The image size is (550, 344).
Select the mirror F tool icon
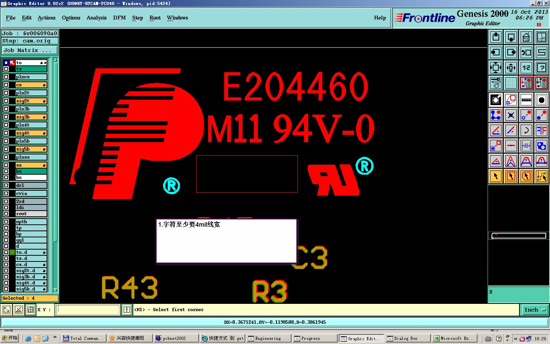click(542, 130)
